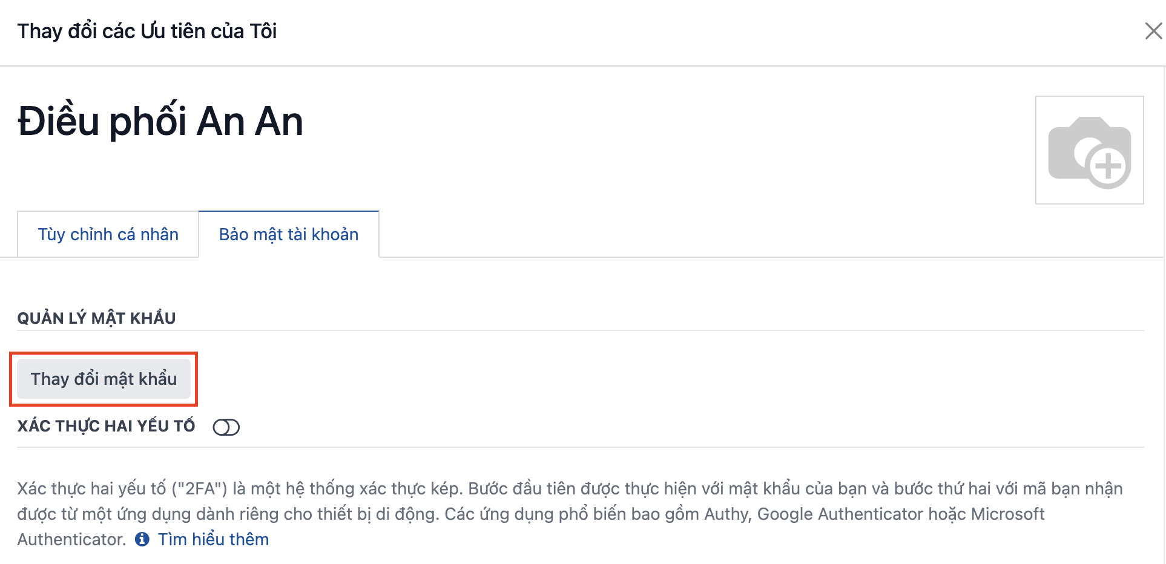Screen dimensions: 1166x564
Task: Select the Bảo mật tài khoản tab
Action: coord(289,234)
